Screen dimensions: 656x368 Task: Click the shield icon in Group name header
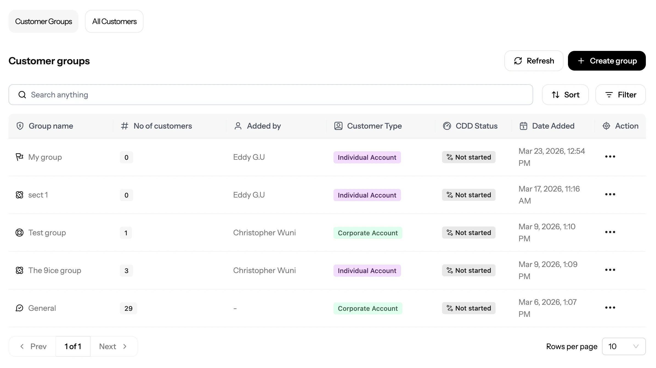click(20, 126)
